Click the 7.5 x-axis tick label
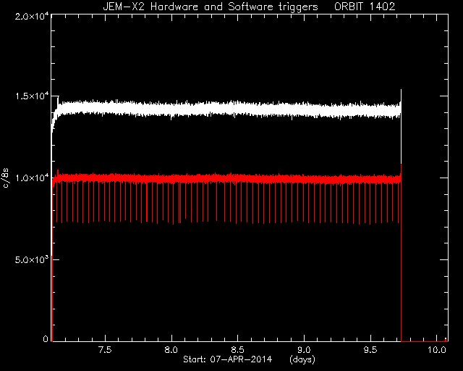 coord(106,350)
